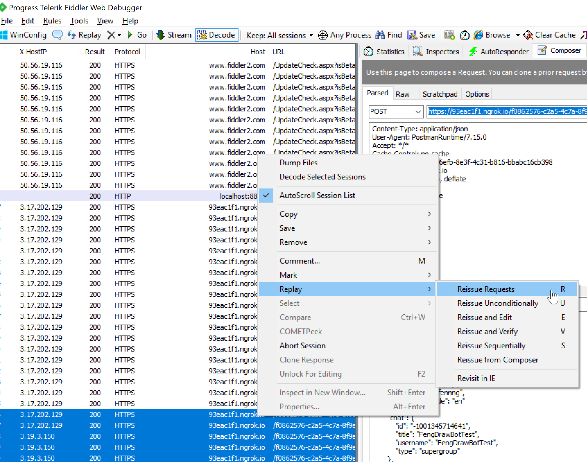Click the WinConfig Windows icon
The width and height of the screenshot is (587, 462).
pos(4,35)
